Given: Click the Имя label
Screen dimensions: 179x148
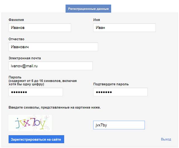Looking at the screenshot, I should click(x=96, y=20).
